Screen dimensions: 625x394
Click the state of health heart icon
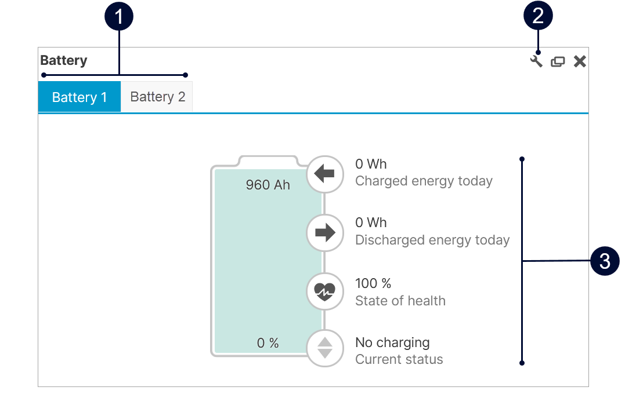[x=325, y=291]
